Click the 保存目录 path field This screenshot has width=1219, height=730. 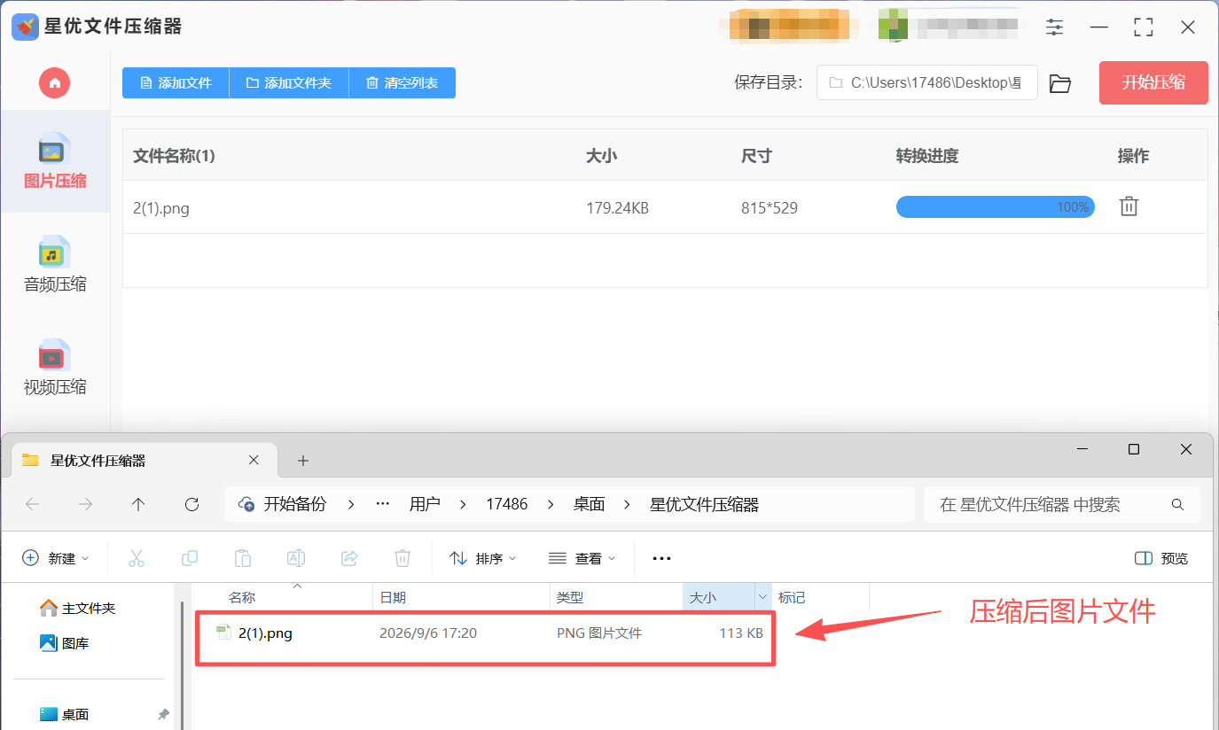point(926,82)
